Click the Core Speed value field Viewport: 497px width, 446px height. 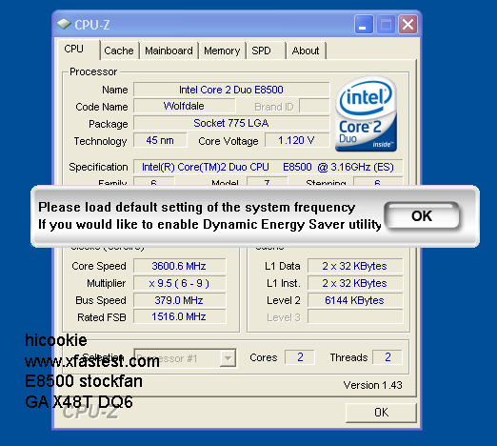pyautogui.click(x=180, y=266)
